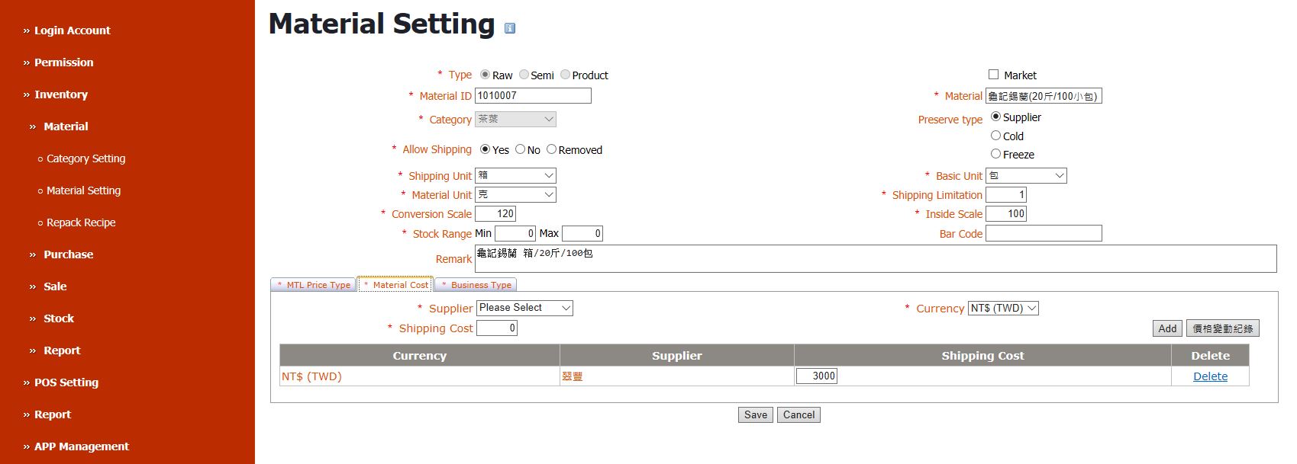
Task: Click Delete link in NT$ (TWD) row
Action: 1210,376
